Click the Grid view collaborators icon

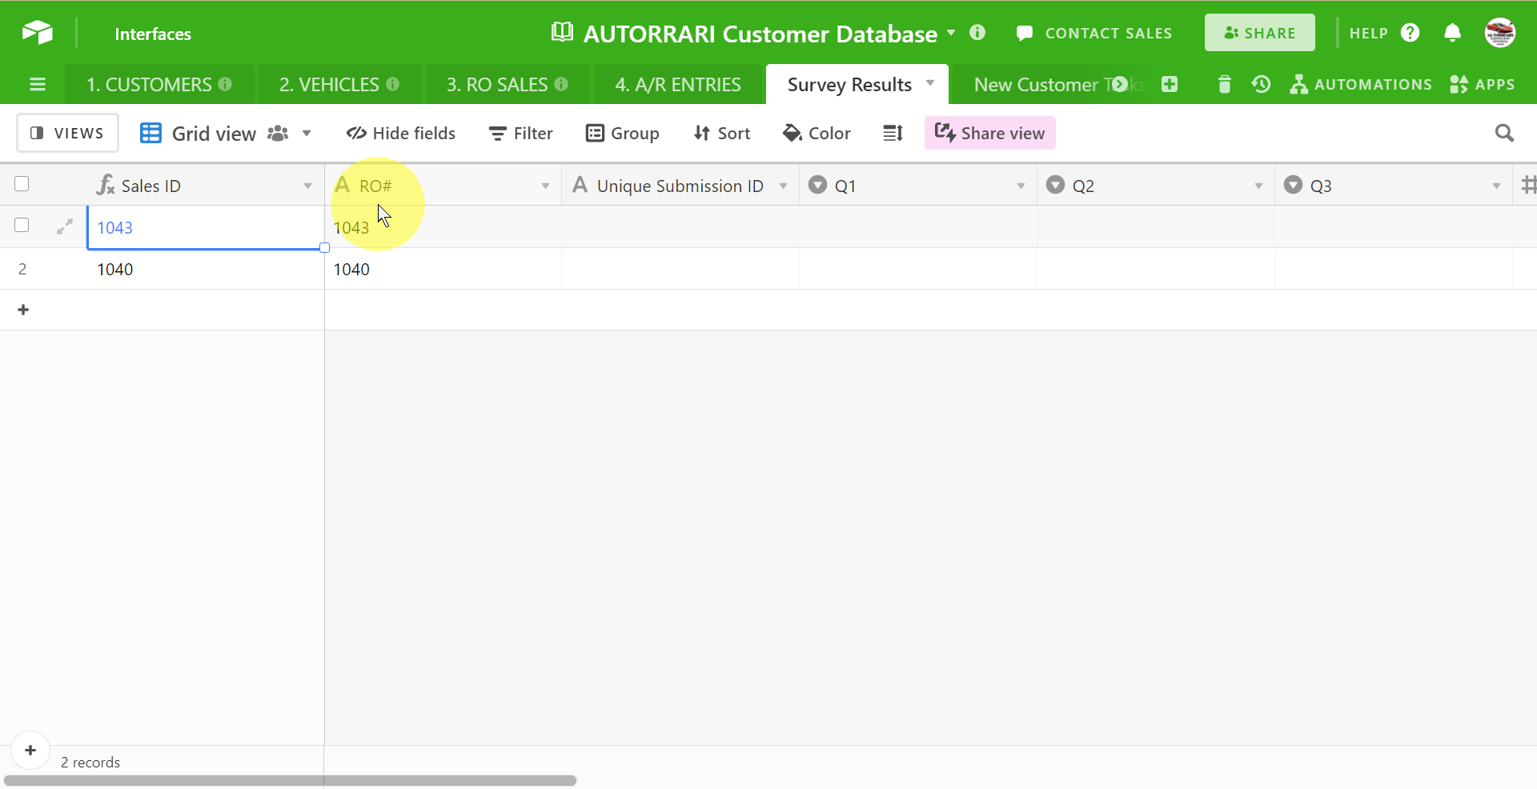tap(278, 133)
